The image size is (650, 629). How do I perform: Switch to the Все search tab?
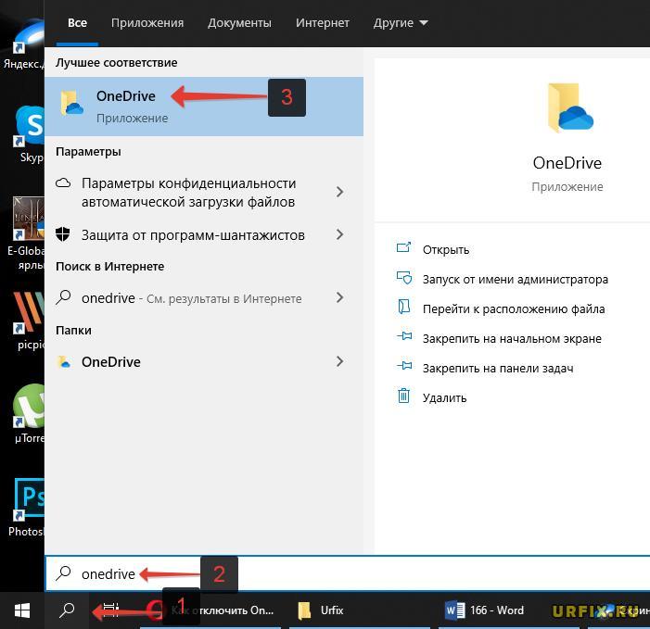[77, 23]
